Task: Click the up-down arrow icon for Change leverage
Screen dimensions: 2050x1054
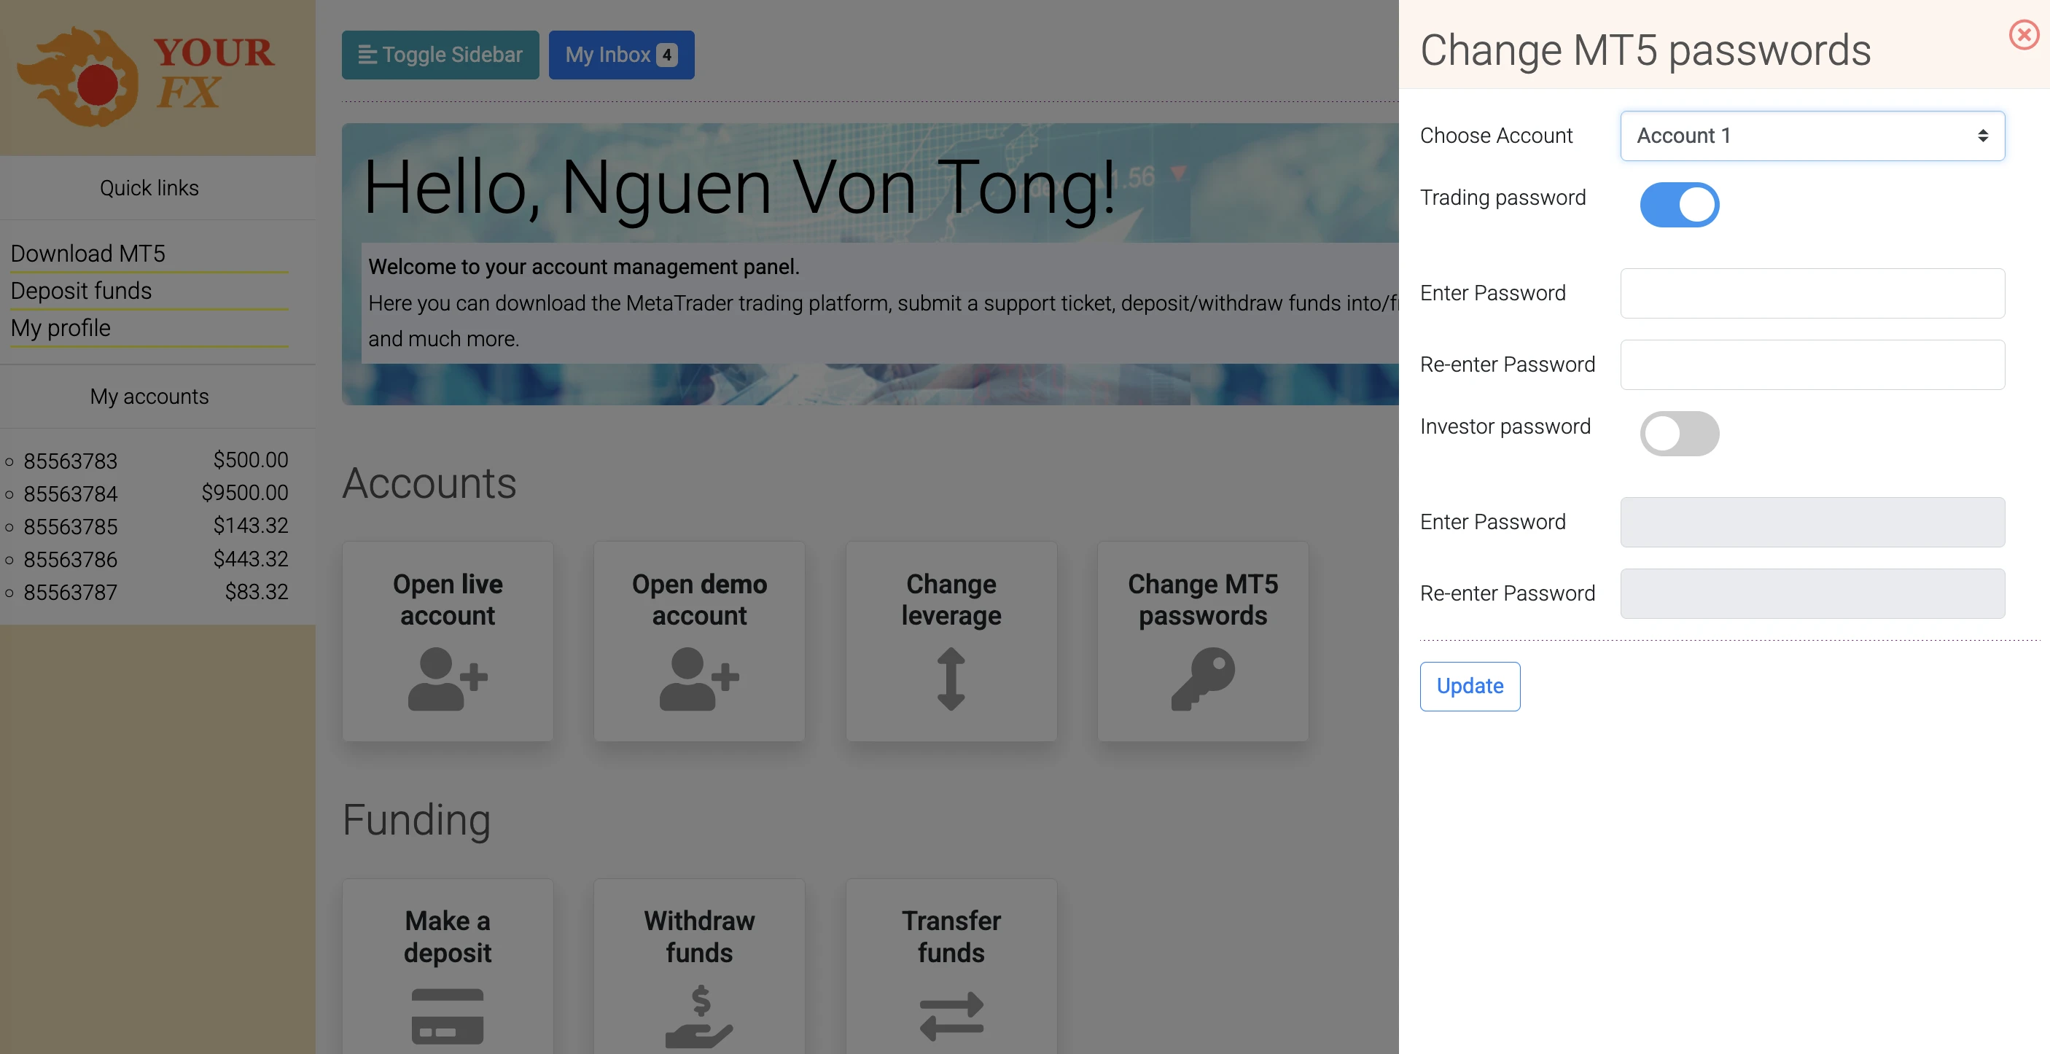Action: 950,678
